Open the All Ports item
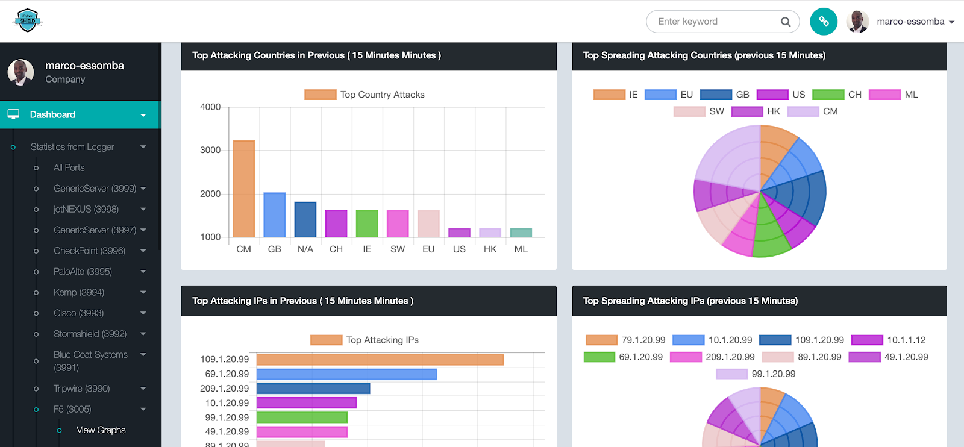 pyautogui.click(x=69, y=167)
